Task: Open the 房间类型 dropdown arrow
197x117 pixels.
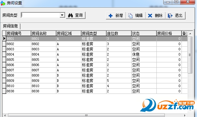Action: click(x=62, y=15)
